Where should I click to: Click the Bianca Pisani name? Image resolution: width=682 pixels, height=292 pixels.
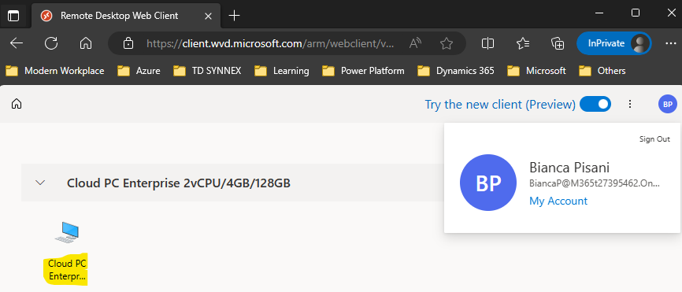click(x=569, y=168)
